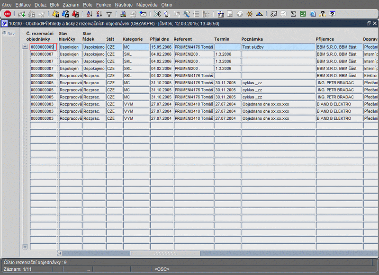Open the Funkce menu
The height and width of the screenshot is (275, 379).
tap(103, 5)
